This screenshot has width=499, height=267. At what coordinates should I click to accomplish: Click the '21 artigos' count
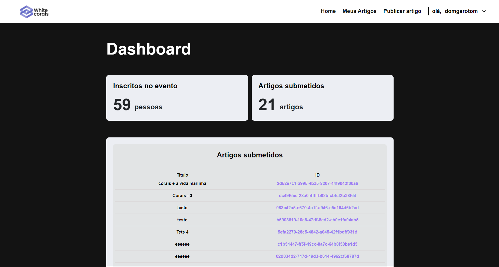point(281,105)
